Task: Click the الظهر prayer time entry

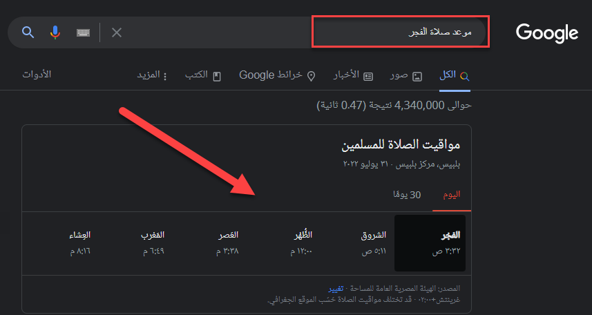Action: point(301,243)
